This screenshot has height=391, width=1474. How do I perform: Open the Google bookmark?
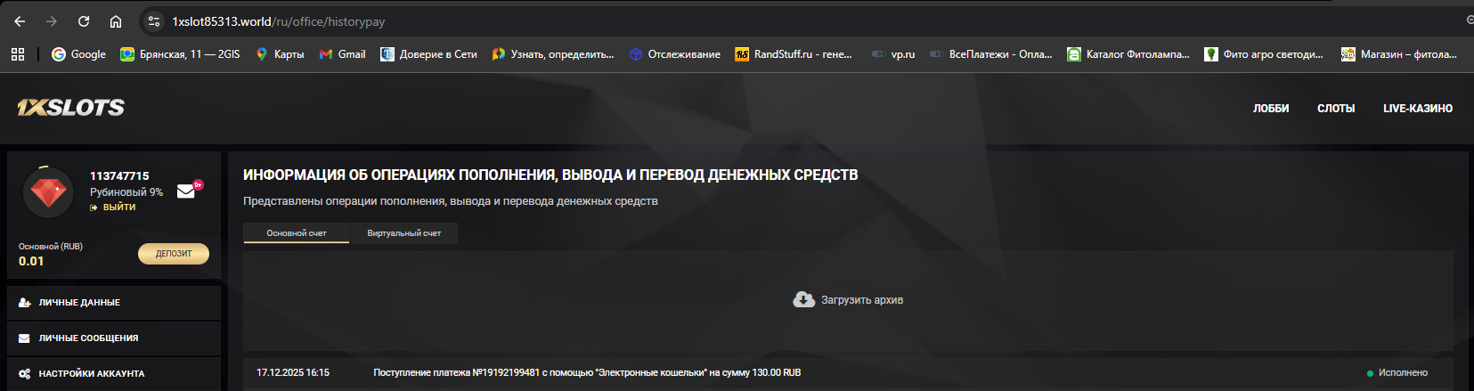point(78,54)
